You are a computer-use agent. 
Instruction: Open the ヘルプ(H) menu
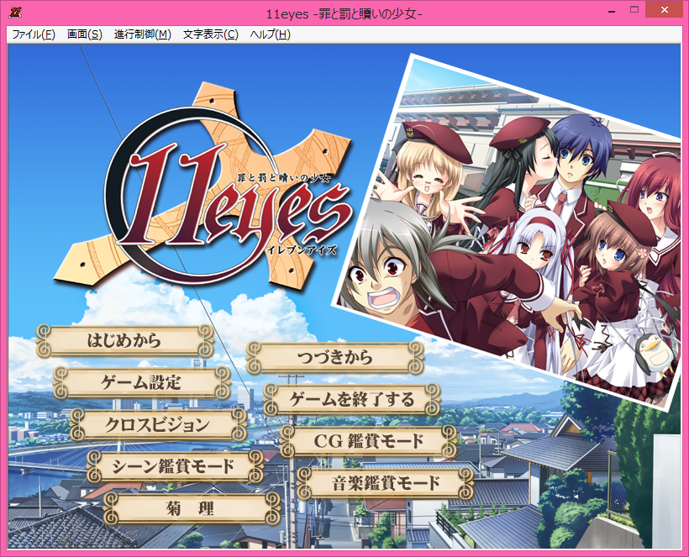coord(270,34)
